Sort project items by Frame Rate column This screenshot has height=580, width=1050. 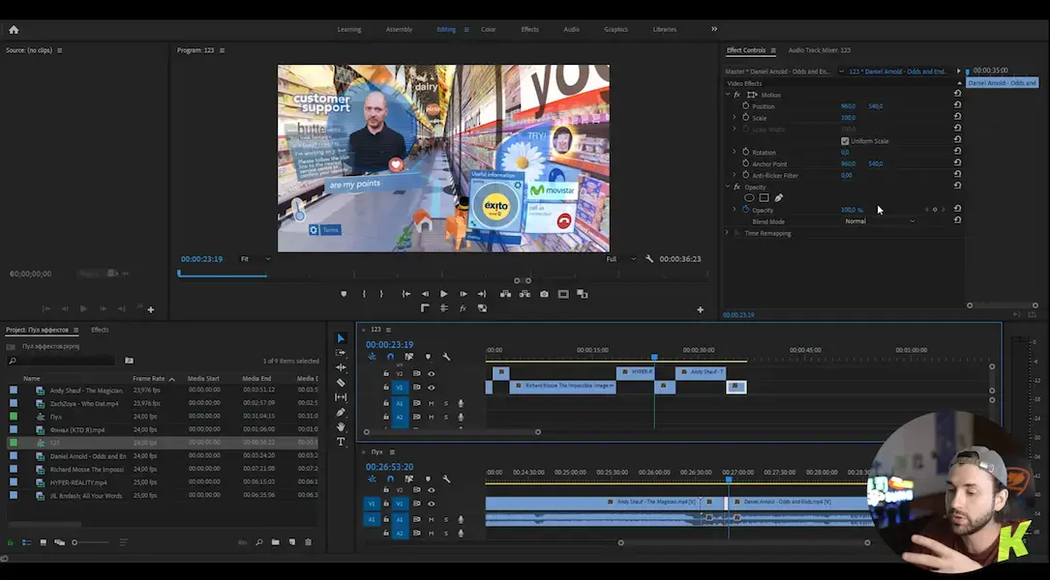[149, 379]
